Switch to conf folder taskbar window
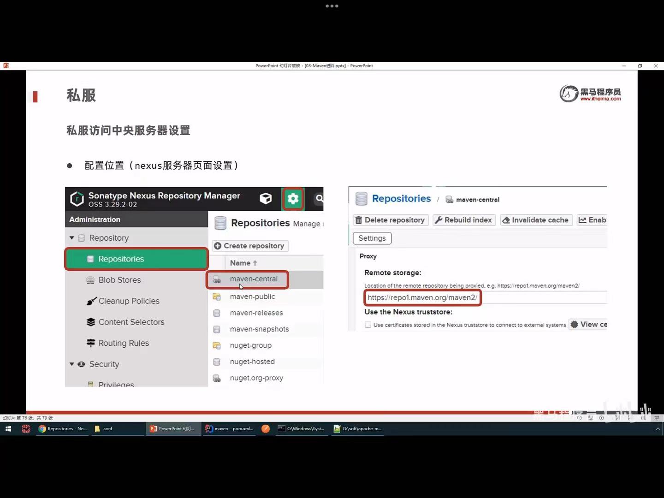The height and width of the screenshot is (498, 664). [x=118, y=429]
